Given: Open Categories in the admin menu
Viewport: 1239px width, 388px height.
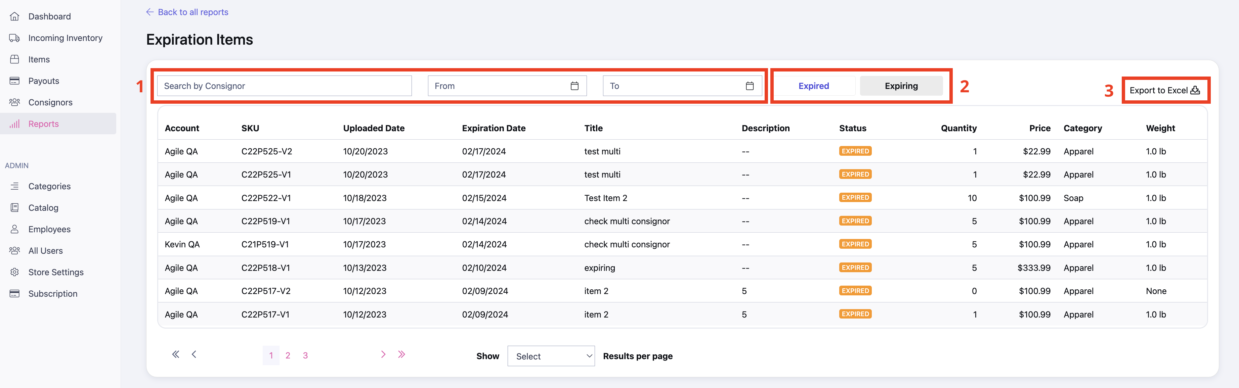Looking at the screenshot, I should 49,187.
